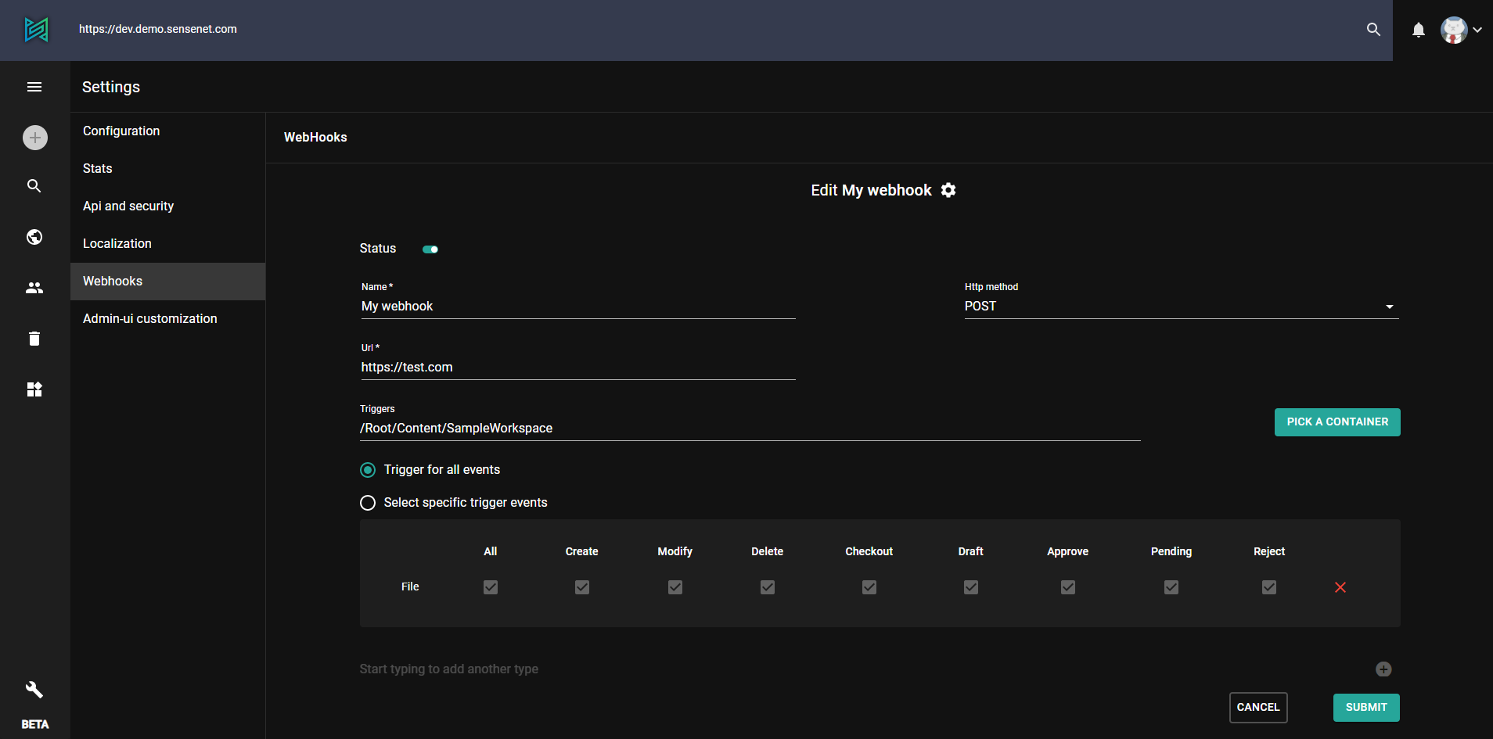Select the Webhooks menu item
Viewport: 1493px width, 739px height.
(167, 282)
